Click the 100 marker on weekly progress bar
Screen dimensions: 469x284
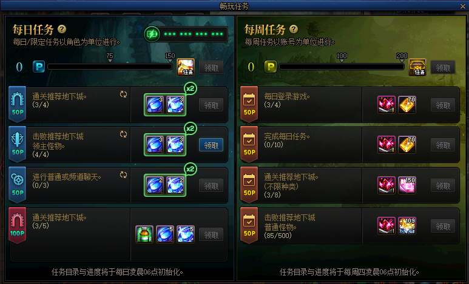point(342,58)
